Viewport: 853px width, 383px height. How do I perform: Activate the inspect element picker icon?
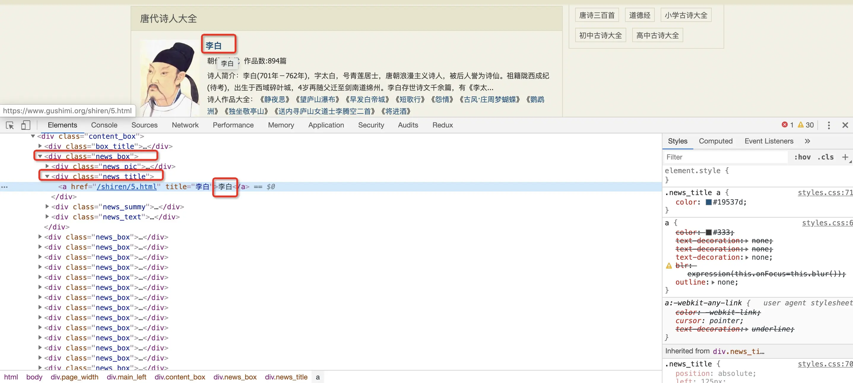point(9,125)
